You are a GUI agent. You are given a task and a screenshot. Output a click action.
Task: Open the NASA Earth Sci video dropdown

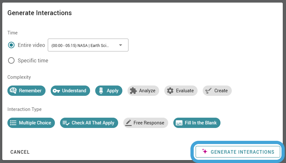point(88,45)
